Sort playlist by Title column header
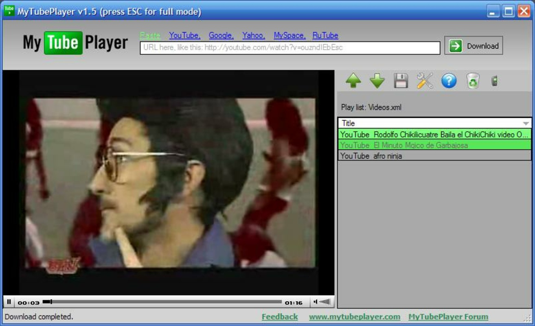 [434, 123]
